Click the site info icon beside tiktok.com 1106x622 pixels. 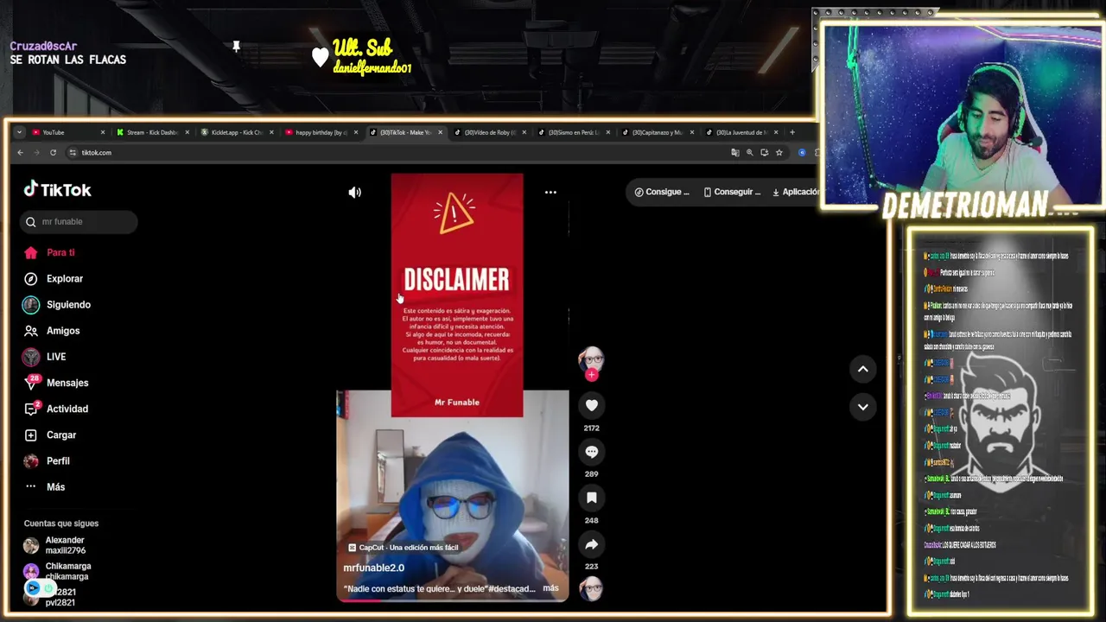(x=73, y=153)
